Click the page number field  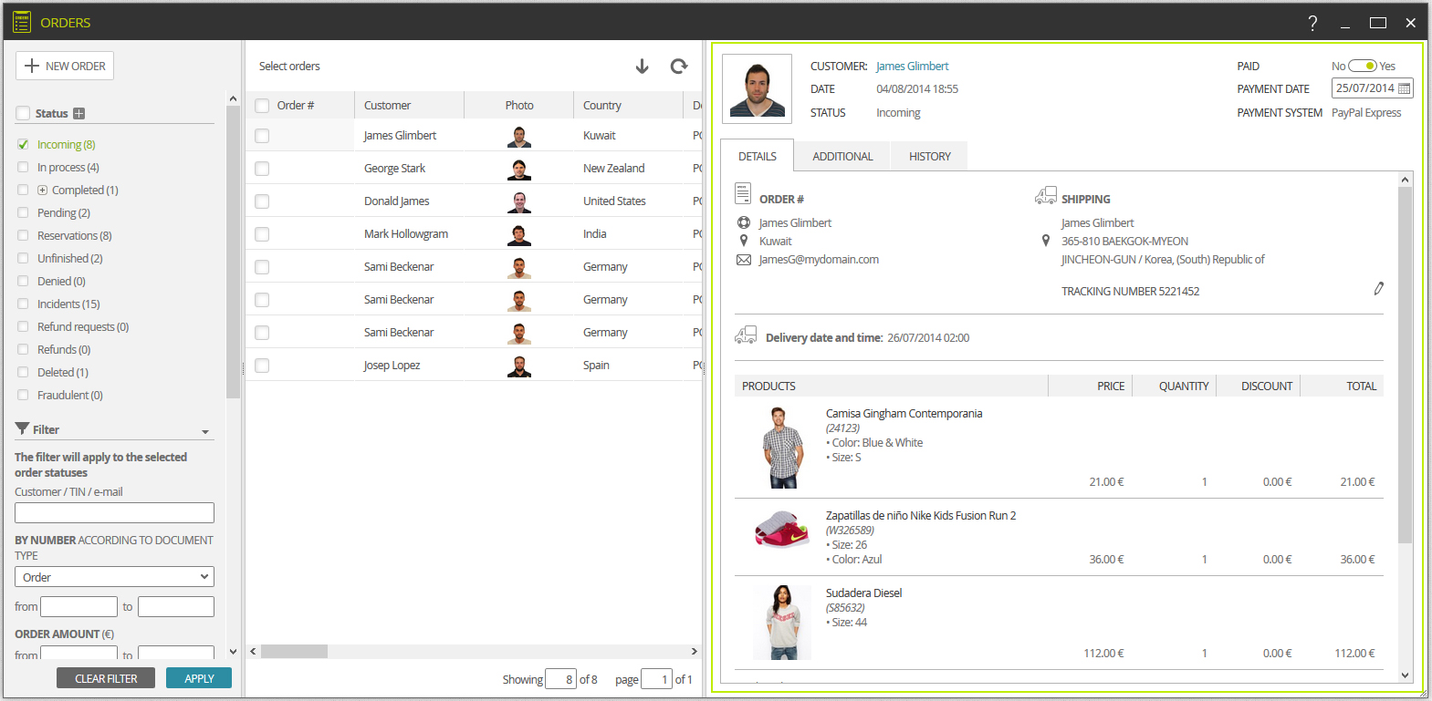[656, 679]
